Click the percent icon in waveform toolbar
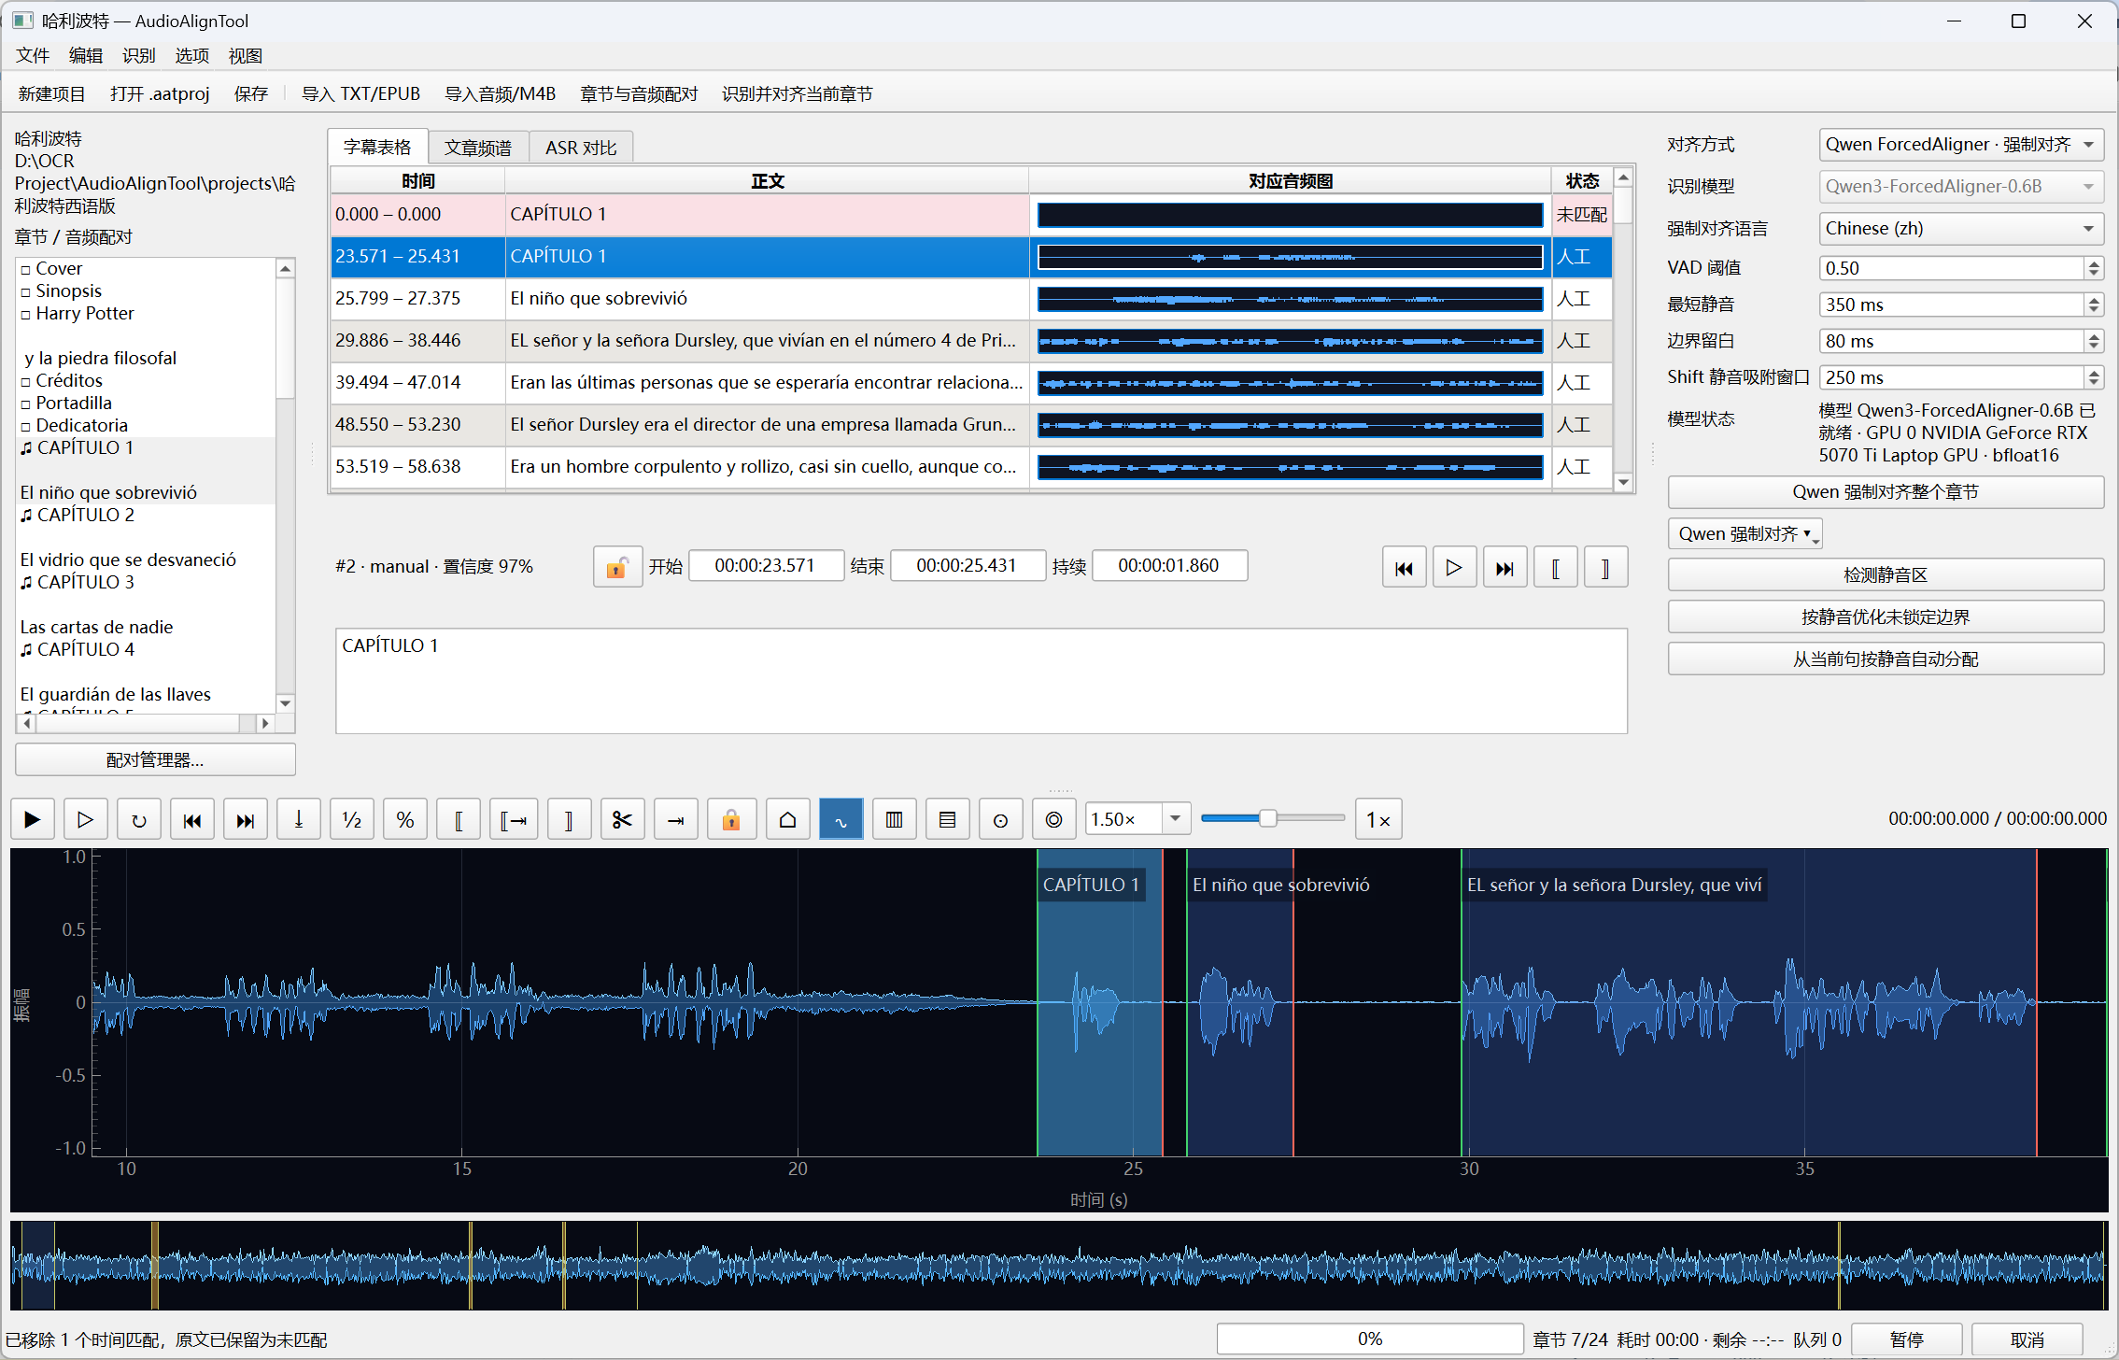The image size is (2119, 1360). click(405, 819)
